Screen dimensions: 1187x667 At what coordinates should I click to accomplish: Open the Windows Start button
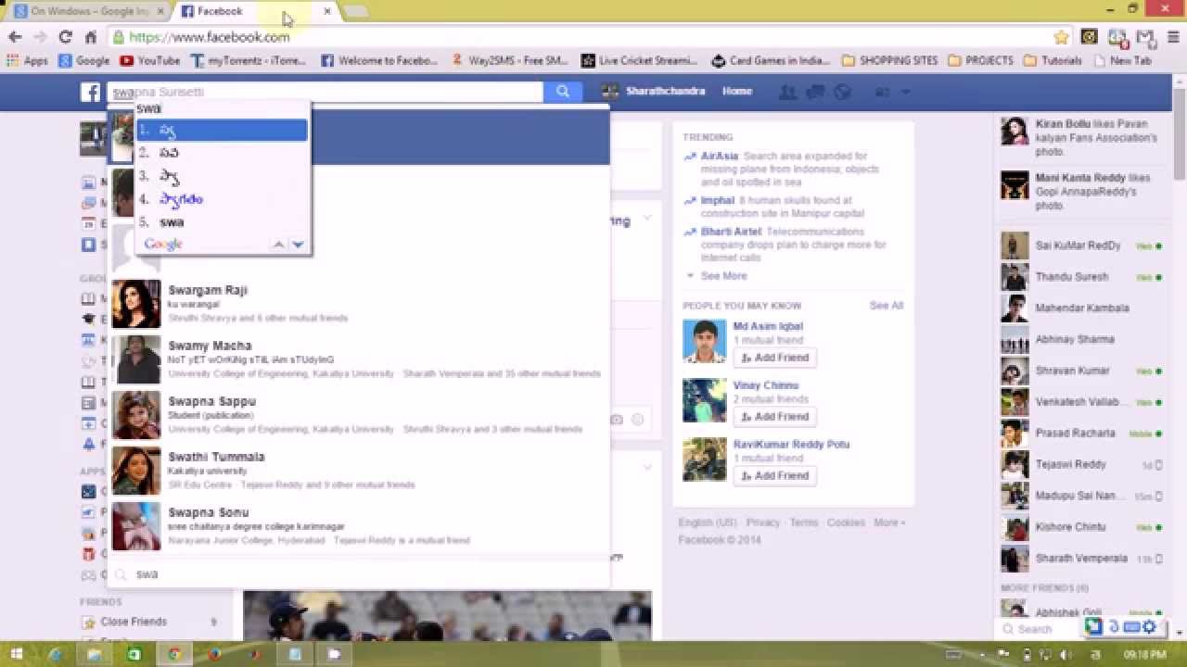15,654
